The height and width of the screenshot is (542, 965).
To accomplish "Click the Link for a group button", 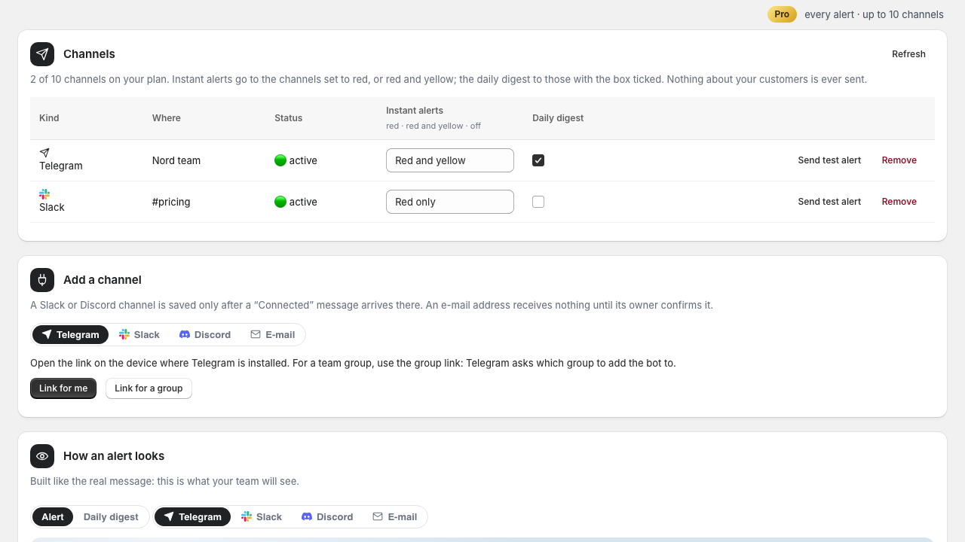I will pos(149,388).
